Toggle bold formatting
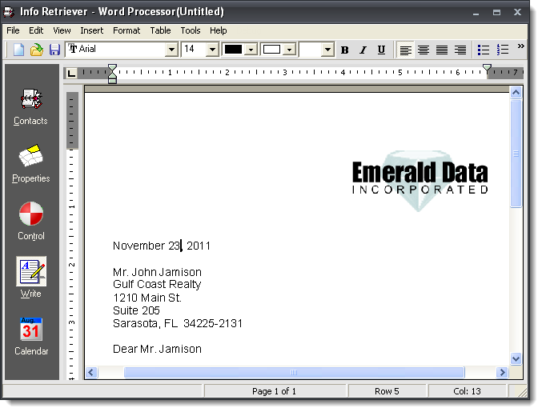542x412 pixels. [x=345, y=50]
